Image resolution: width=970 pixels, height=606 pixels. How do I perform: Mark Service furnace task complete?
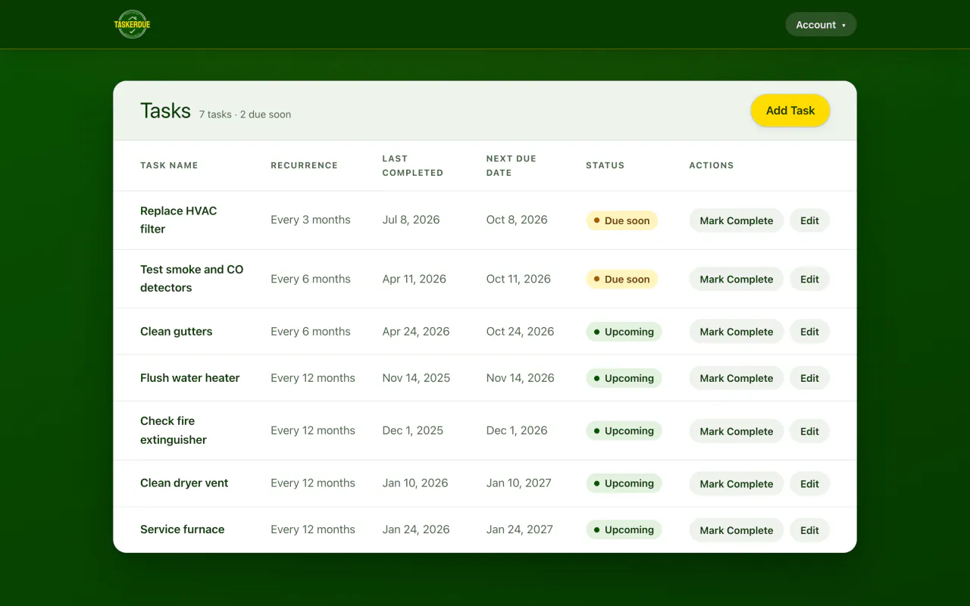(736, 530)
